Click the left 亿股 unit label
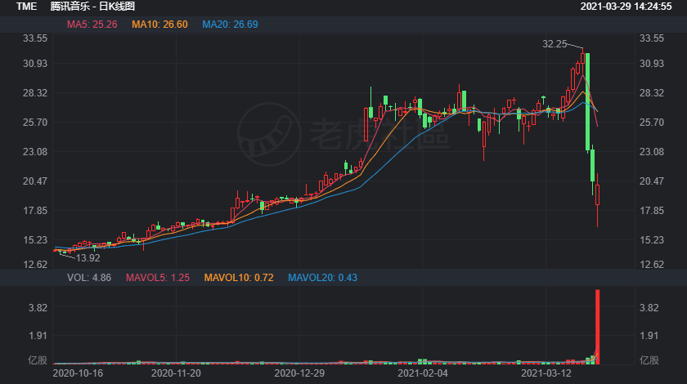Screen dimensions: 687x384 (x=38, y=360)
